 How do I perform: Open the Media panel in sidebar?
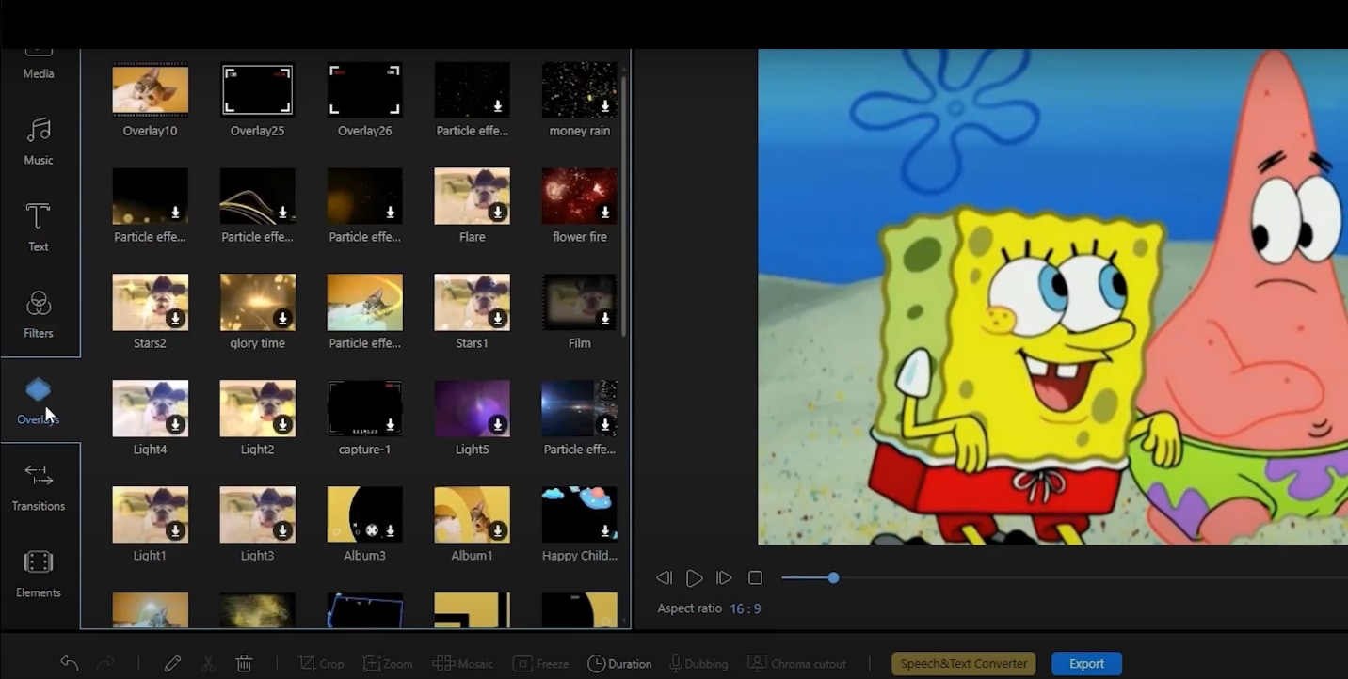click(x=39, y=64)
